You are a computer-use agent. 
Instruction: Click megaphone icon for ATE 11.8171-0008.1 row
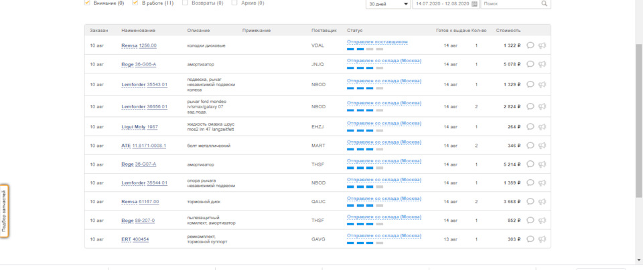tap(542, 145)
